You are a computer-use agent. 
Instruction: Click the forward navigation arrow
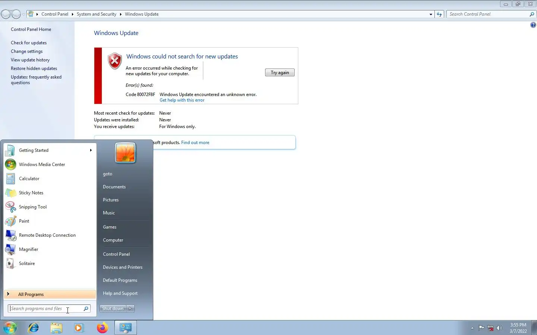[x=16, y=14]
